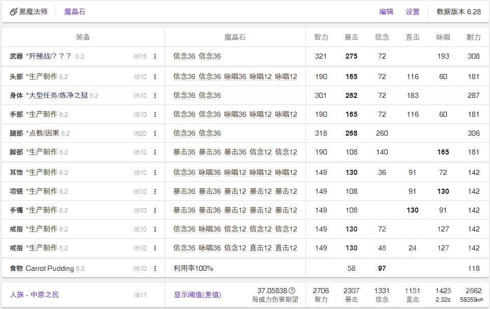The width and height of the screenshot is (490, 309).
Task: Open 设置 in the top bar
Action: point(413,12)
